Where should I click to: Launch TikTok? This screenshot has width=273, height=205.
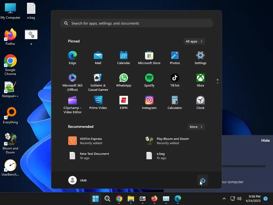click(175, 80)
